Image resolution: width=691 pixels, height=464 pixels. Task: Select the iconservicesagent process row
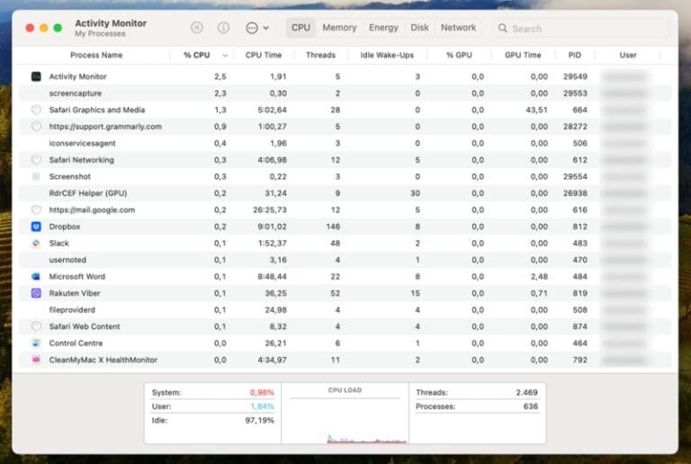345,143
